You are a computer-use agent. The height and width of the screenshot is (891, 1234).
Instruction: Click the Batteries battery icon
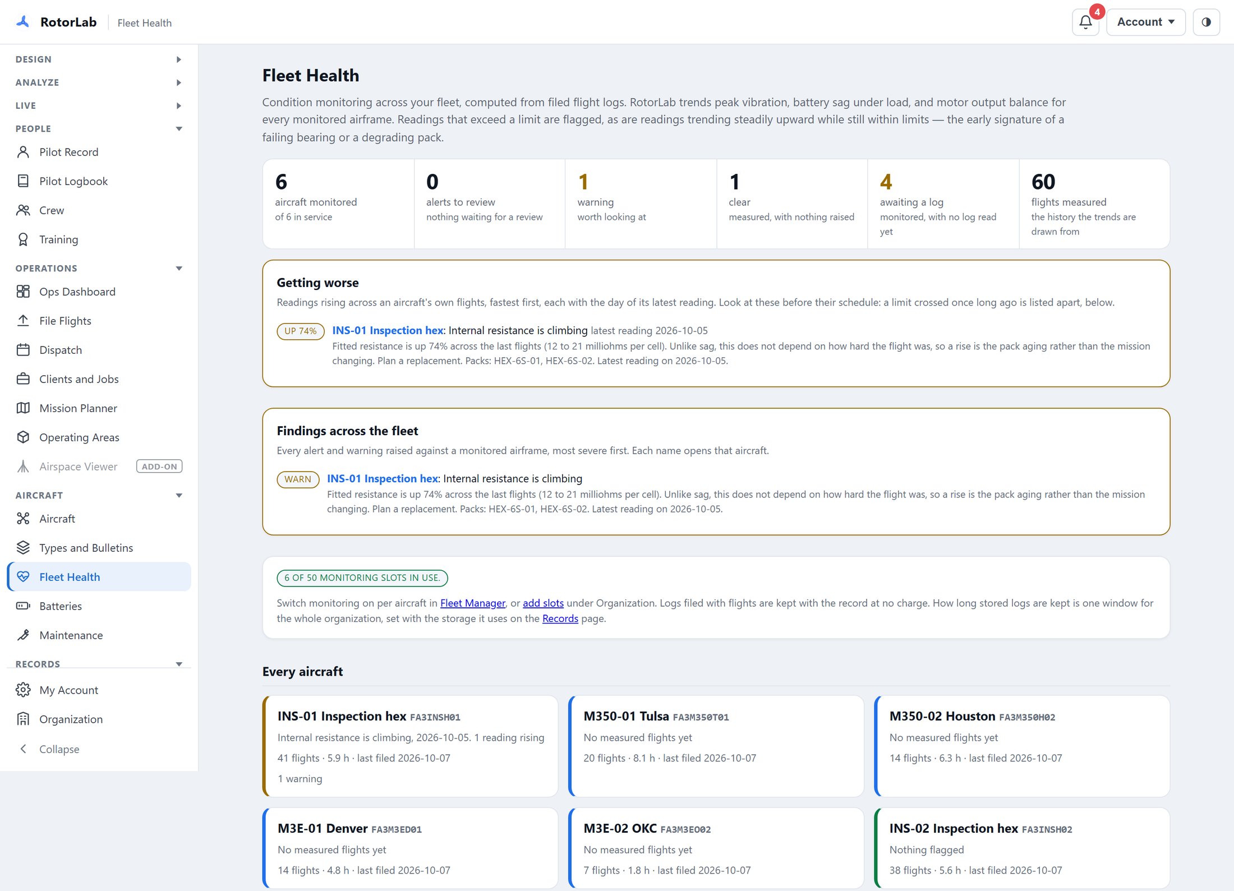coord(23,606)
